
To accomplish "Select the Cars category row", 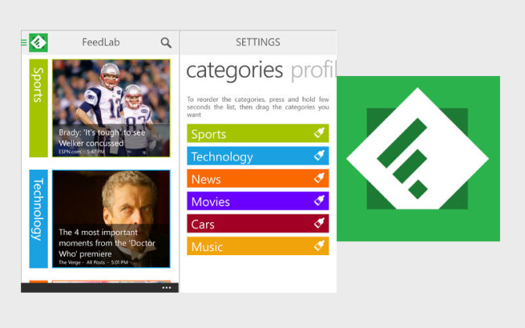I will 258,223.
